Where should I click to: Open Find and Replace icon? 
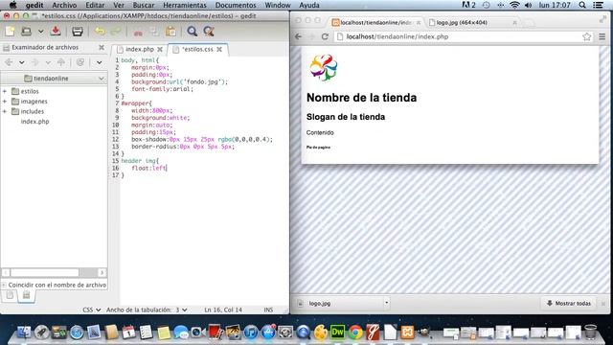[x=209, y=32]
